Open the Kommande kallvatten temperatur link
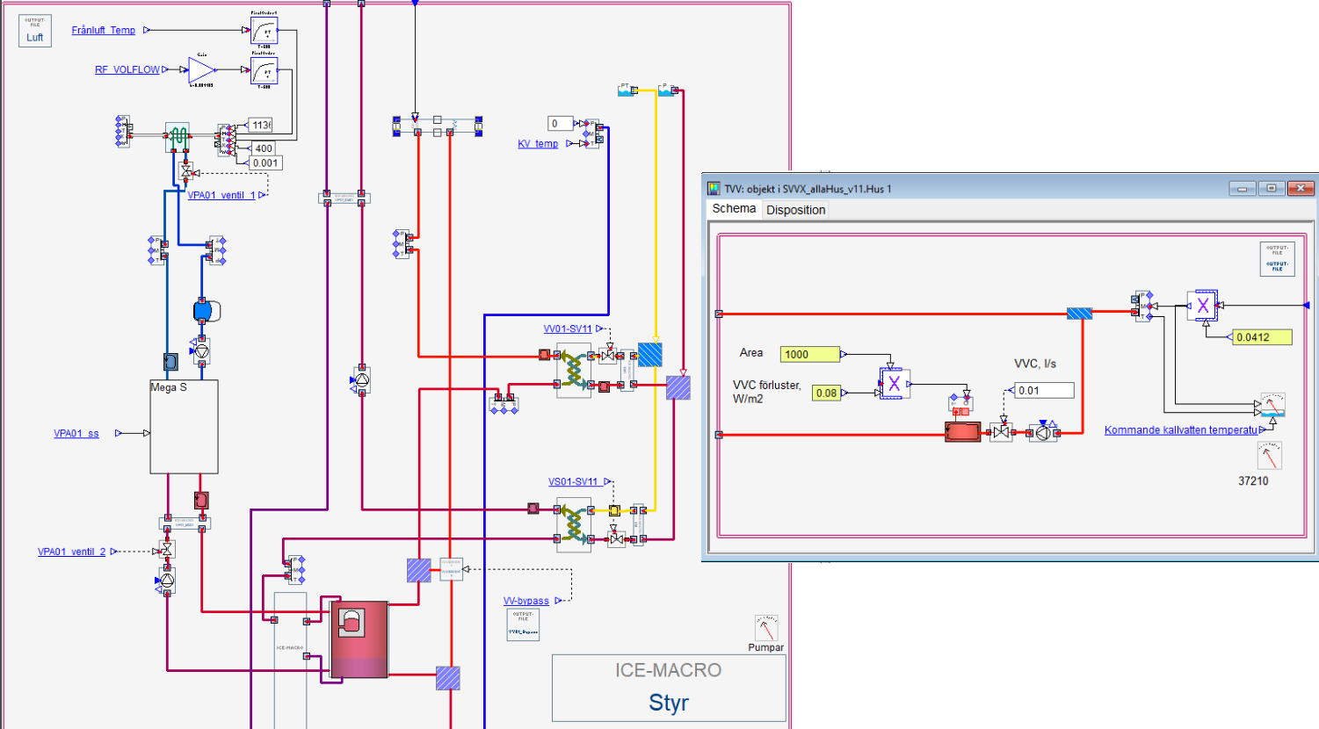 (x=1181, y=430)
